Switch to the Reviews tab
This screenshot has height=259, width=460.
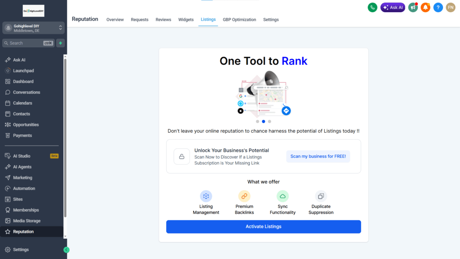[164, 20]
